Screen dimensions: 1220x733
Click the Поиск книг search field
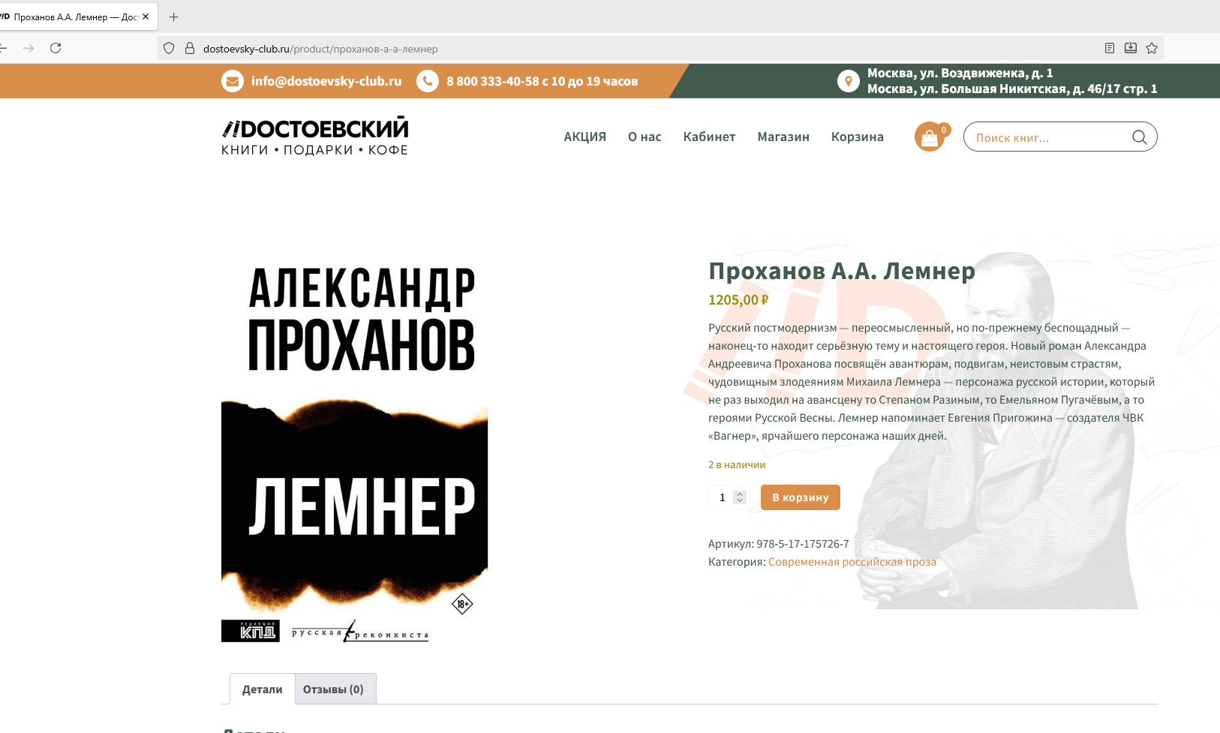click(x=1047, y=137)
